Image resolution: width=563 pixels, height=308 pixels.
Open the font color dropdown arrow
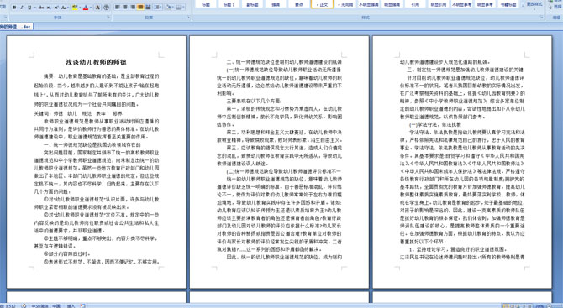(91, 8)
